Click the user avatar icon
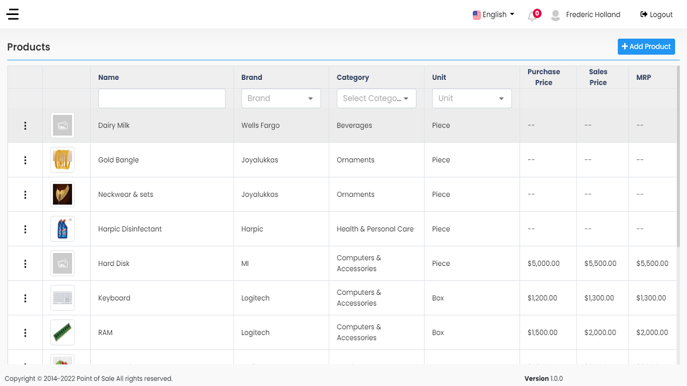 (x=556, y=15)
